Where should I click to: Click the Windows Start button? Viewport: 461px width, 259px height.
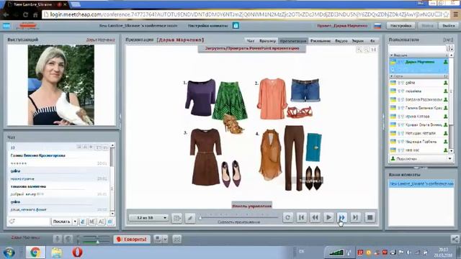[9, 253]
